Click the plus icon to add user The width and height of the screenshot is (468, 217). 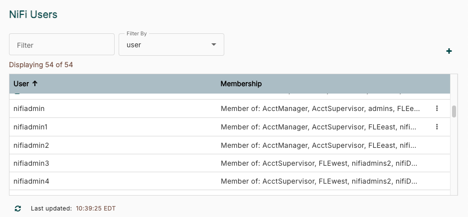[449, 51]
